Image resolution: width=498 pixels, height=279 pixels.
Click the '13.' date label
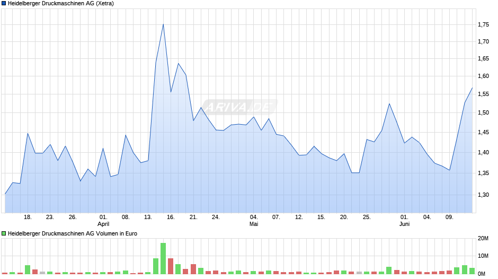[x=148, y=217]
